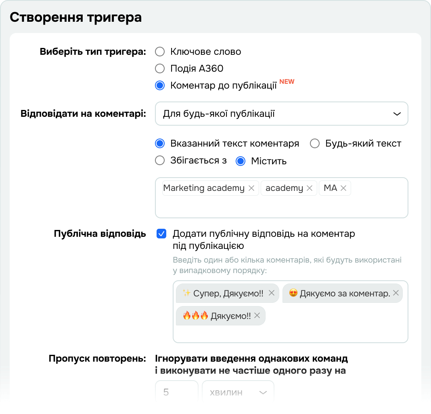This screenshot has width=431, height=414.
Task: Select the 'Збігається з' match option
Action: [x=160, y=161]
